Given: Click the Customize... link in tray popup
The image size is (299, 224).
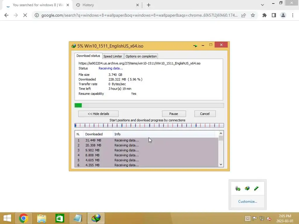Looking at the screenshot, I should [248, 202].
